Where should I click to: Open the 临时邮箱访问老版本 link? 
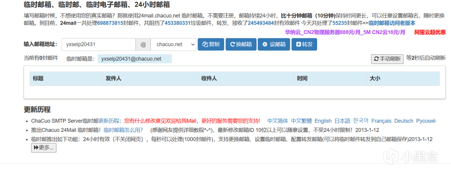point(392,23)
